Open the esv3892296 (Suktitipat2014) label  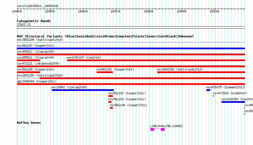[x=180, y=69]
